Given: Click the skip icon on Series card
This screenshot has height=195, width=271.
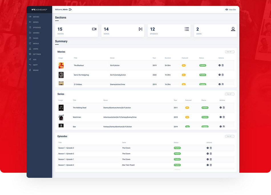Looking at the screenshot, I should point(140,29).
